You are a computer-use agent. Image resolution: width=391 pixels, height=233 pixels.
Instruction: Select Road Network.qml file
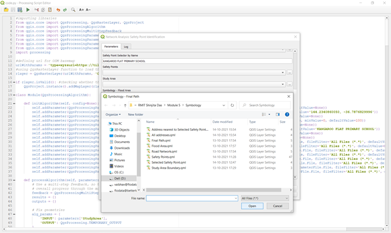164,151
